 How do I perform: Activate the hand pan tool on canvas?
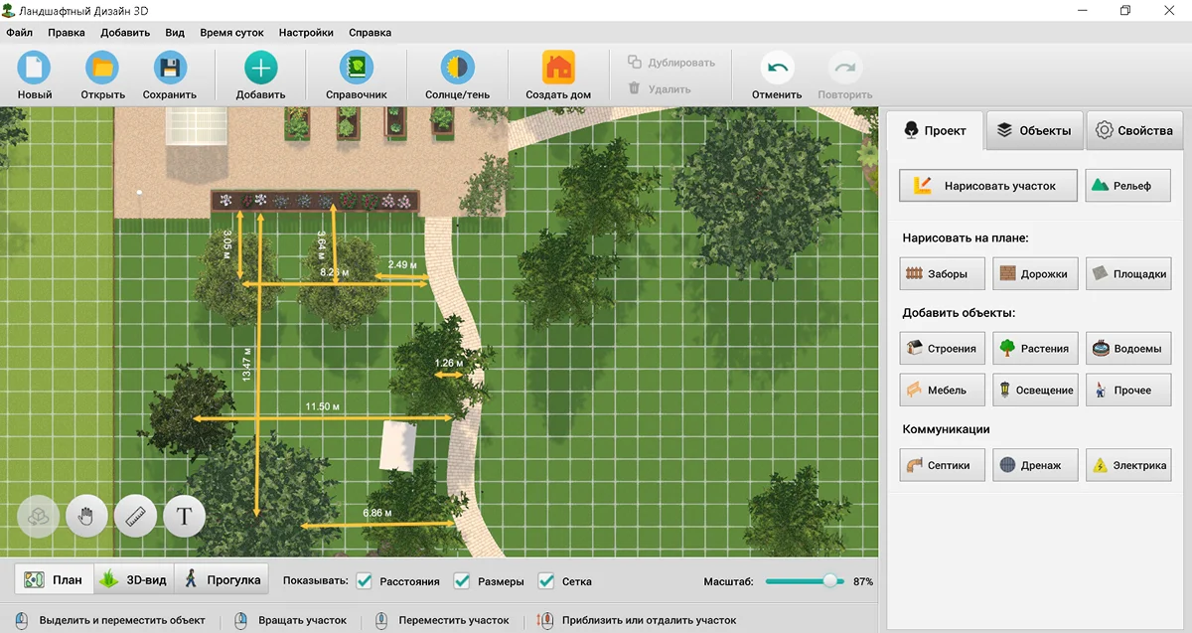point(86,516)
